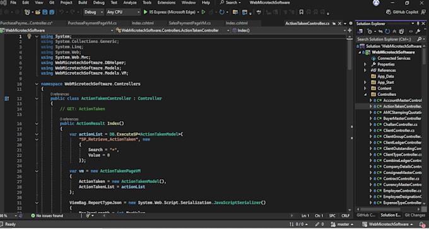Open the Build menu

[x=83, y=3]
